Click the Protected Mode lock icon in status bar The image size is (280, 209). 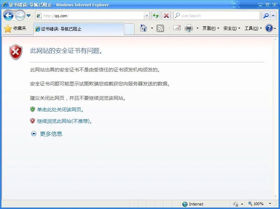coord(236,204)
